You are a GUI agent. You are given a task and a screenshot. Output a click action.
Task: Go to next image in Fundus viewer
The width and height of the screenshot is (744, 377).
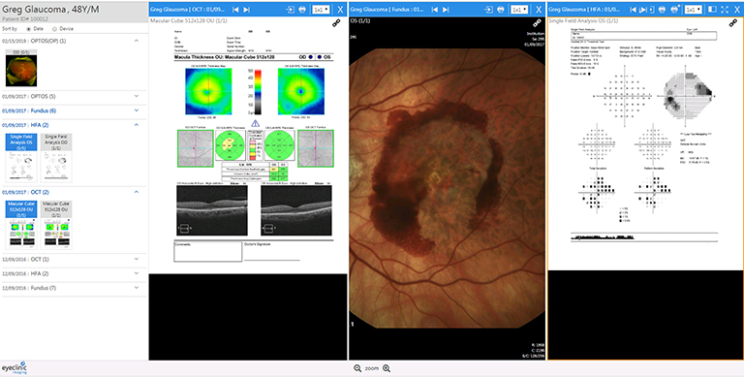click(x=445, y=10)
